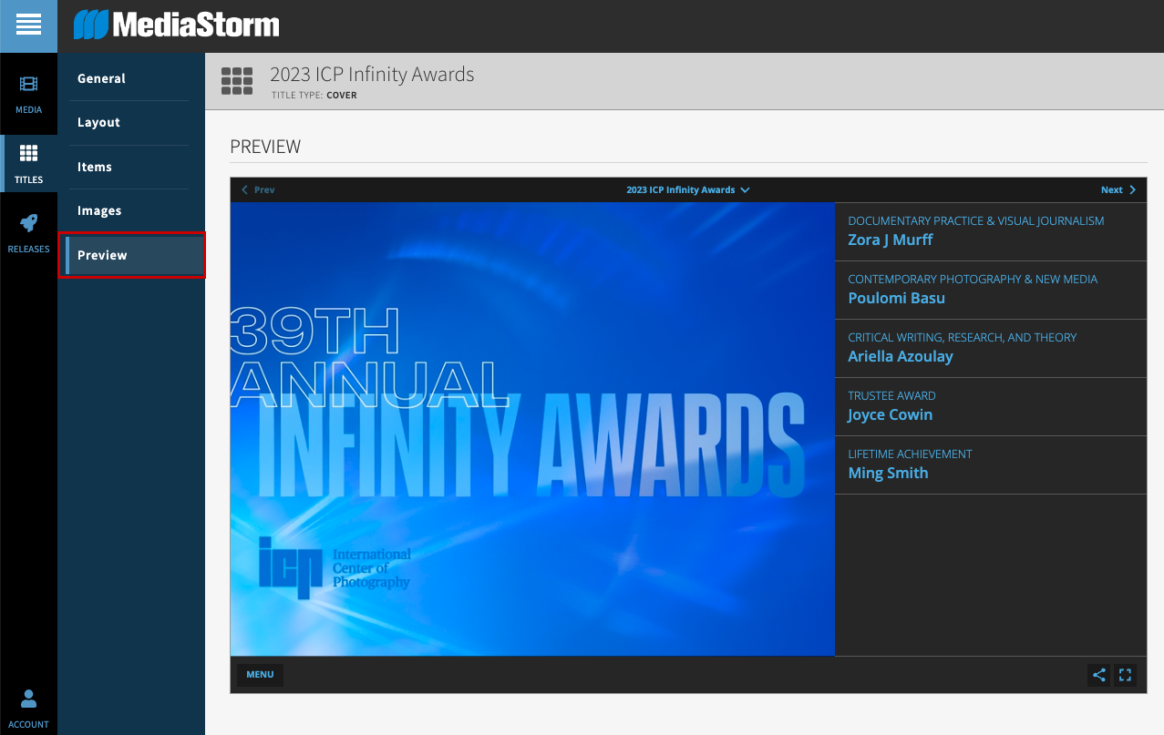Open the Images tab
The image size is (1164, 735).
pos(99,210)
